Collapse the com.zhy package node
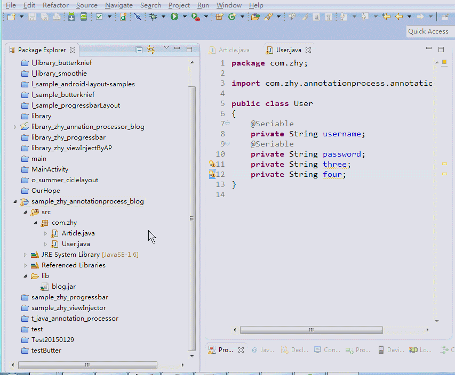 [35, 223]
